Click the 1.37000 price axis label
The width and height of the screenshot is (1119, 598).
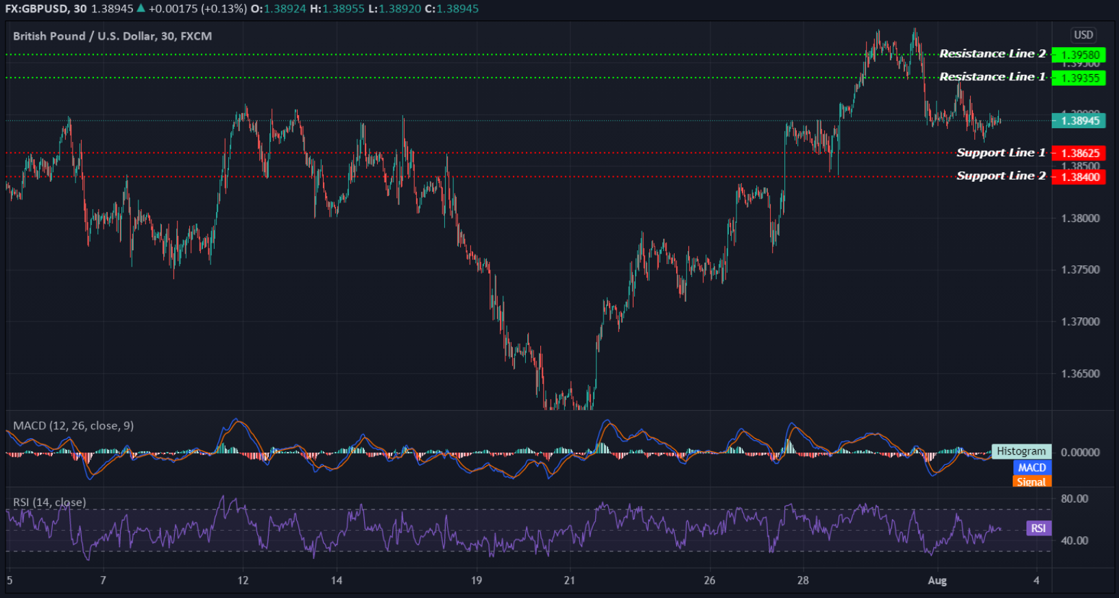click(1081, 322)
